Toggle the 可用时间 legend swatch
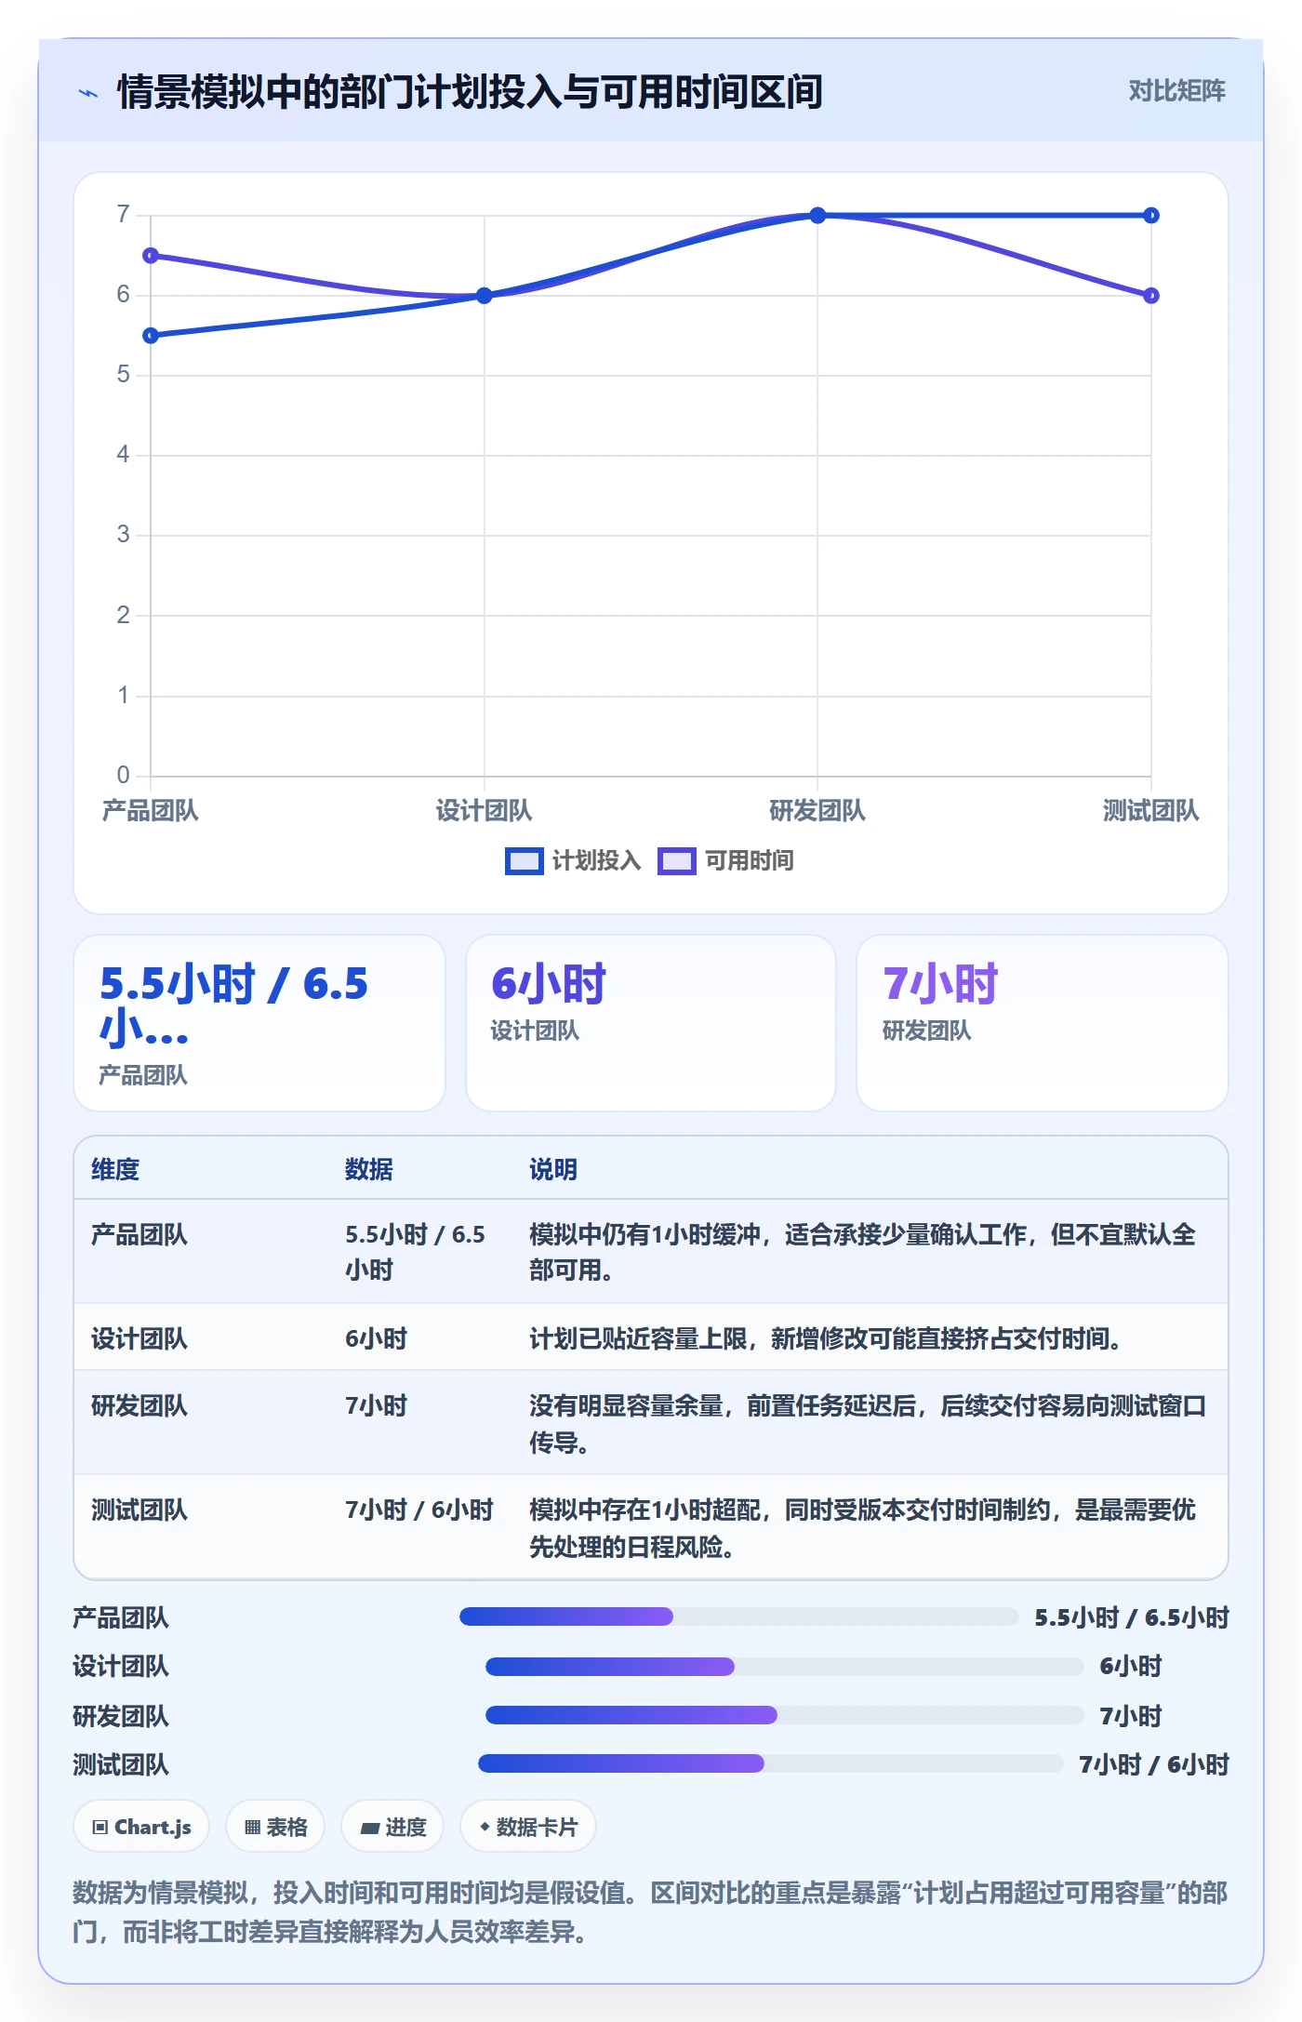 [676, 861]
